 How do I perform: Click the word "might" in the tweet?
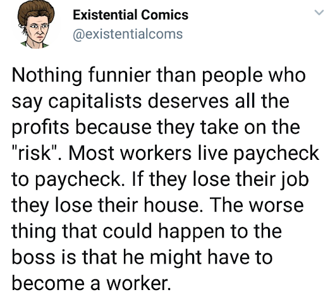point(176,258)
